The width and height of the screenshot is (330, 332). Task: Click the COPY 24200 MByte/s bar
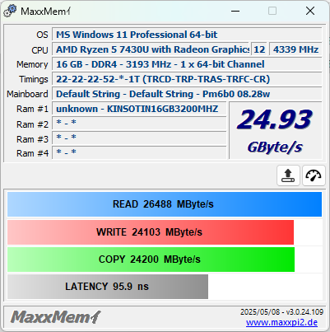click(151, 260)
